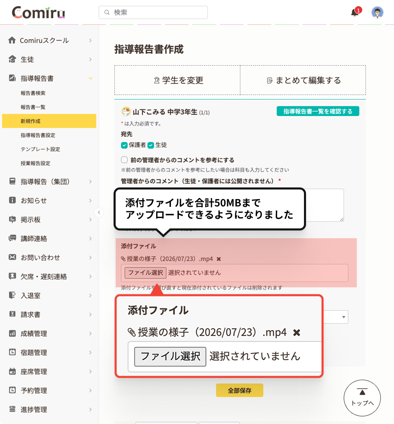Image resolution: width=394 pixels, height=424 pixels.
Task: Click the お知らせ info icon
Action: click(12, 200)
